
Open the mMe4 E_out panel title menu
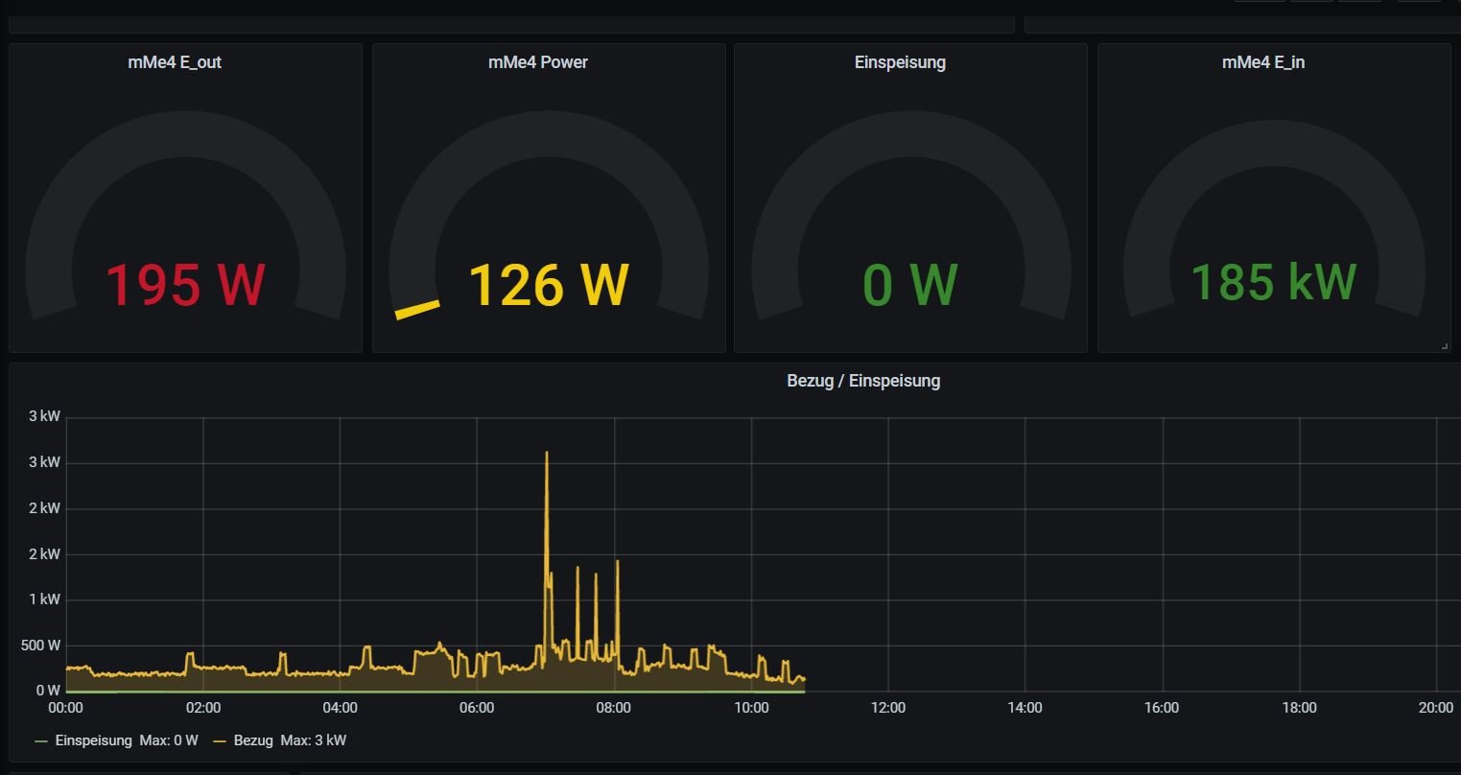pos(175,62)
